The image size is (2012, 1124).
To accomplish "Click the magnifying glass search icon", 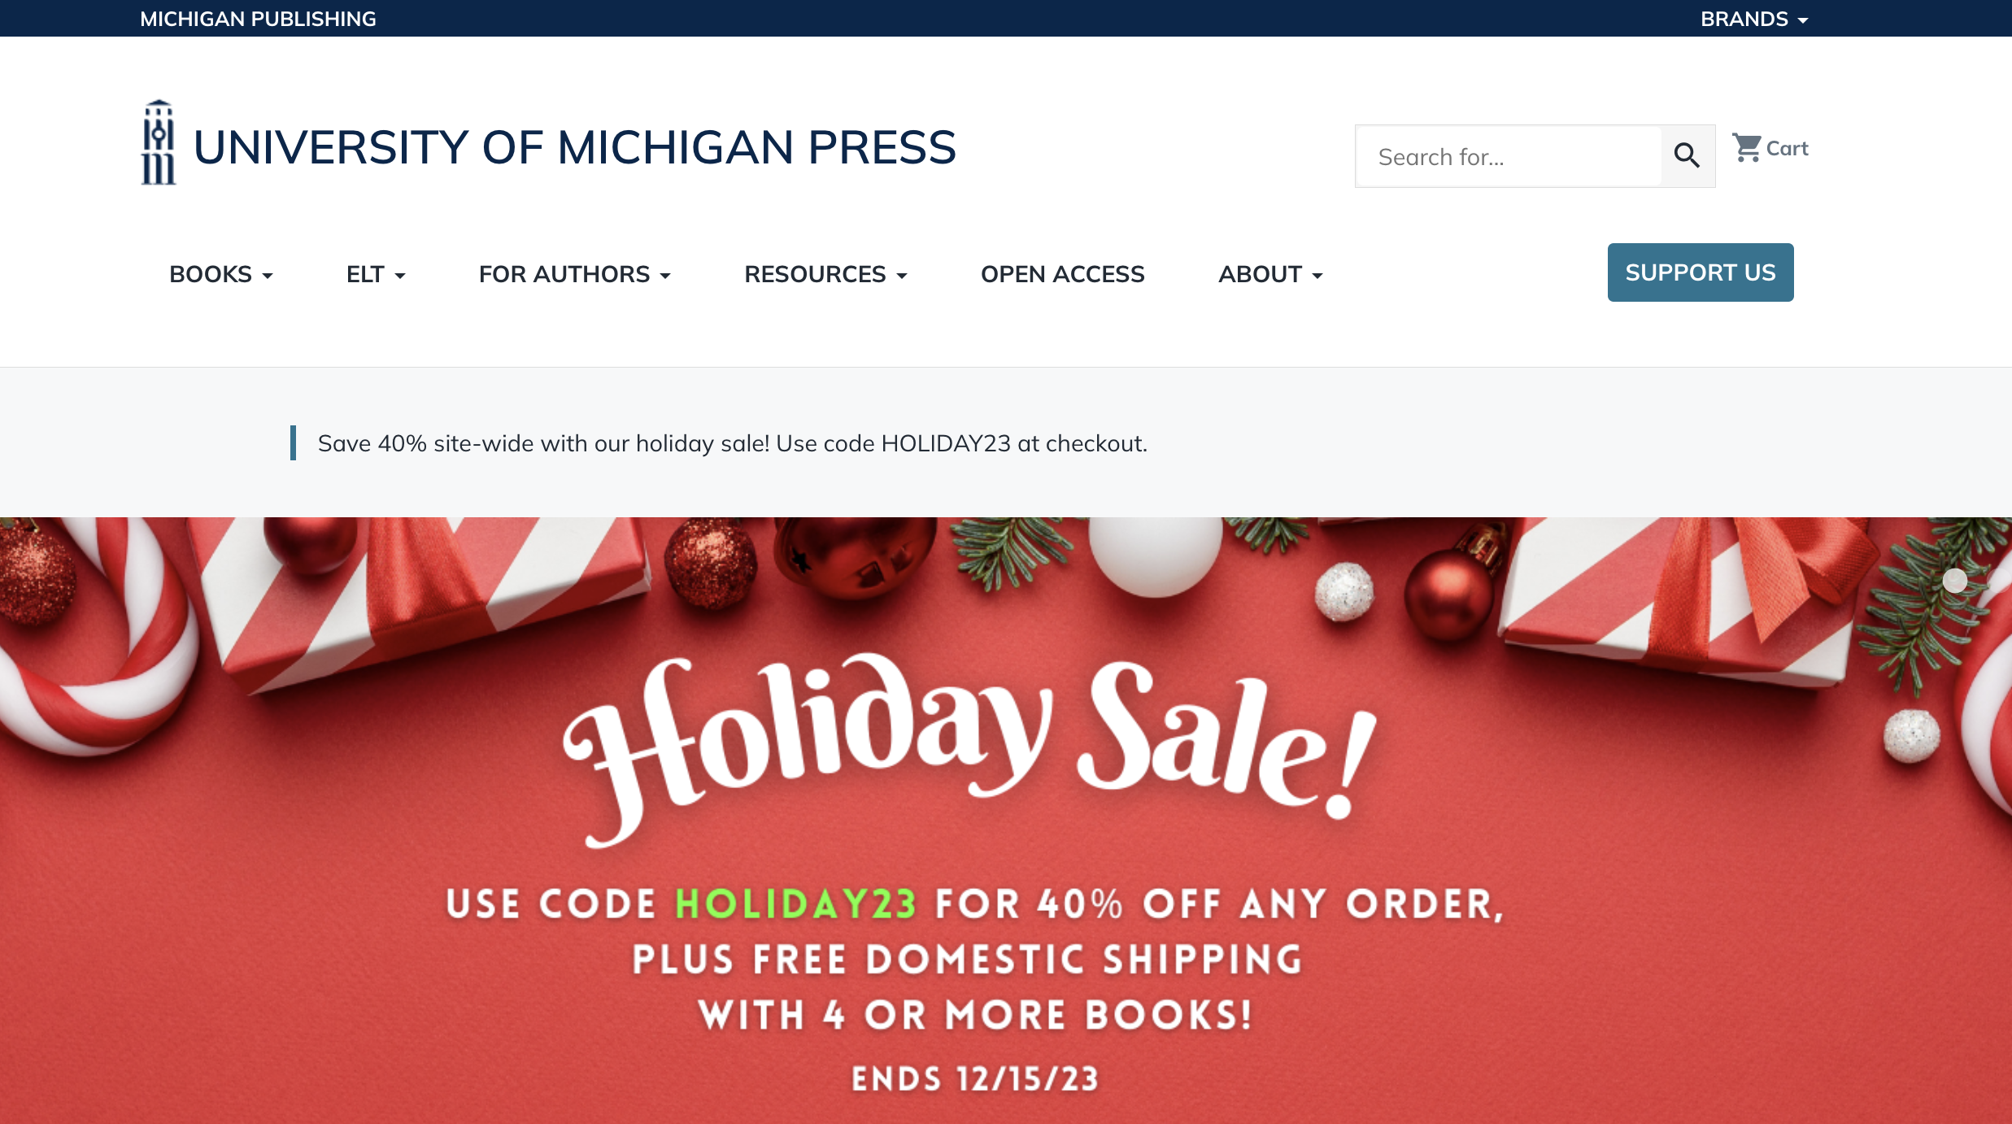I will pos(1688,155).
